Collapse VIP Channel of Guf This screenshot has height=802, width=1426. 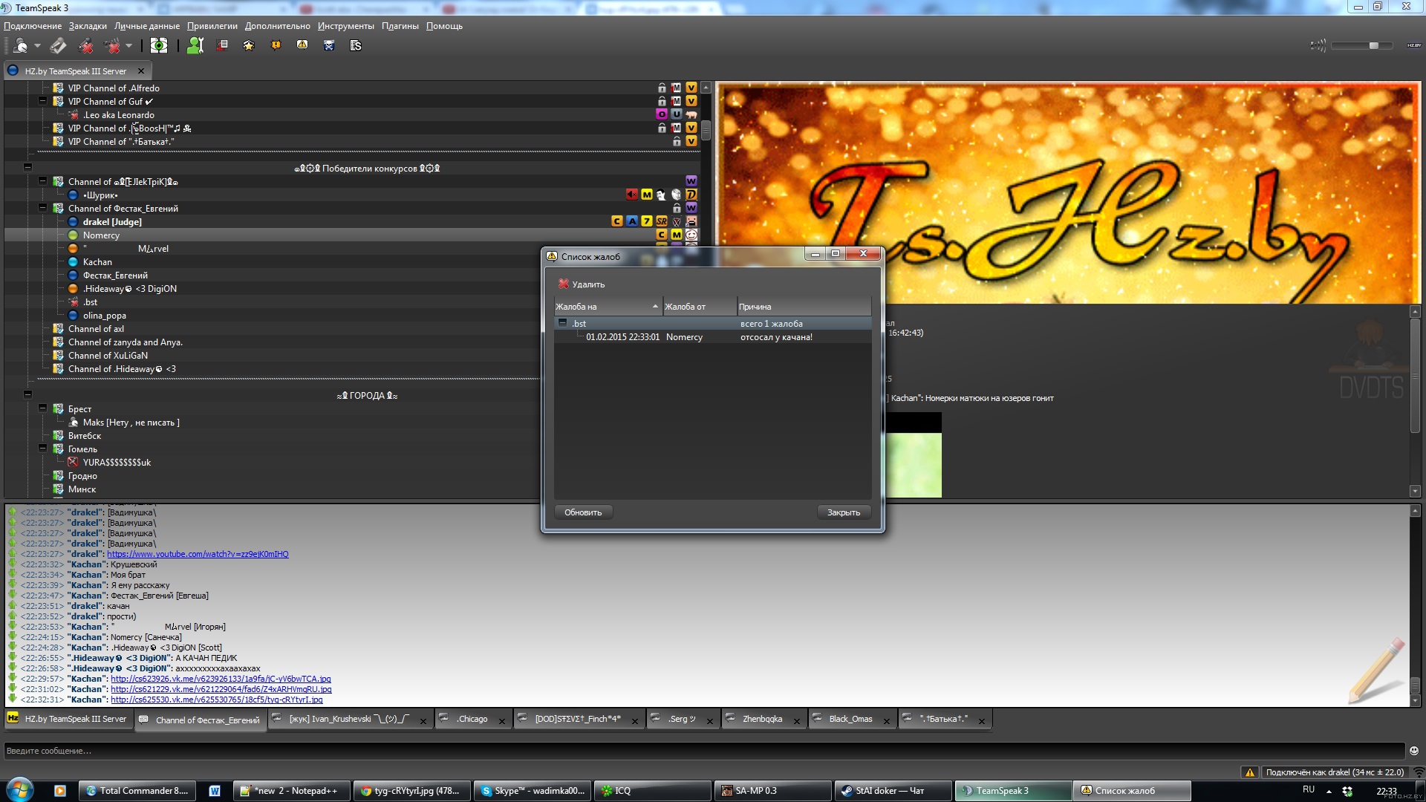[42, 101]
